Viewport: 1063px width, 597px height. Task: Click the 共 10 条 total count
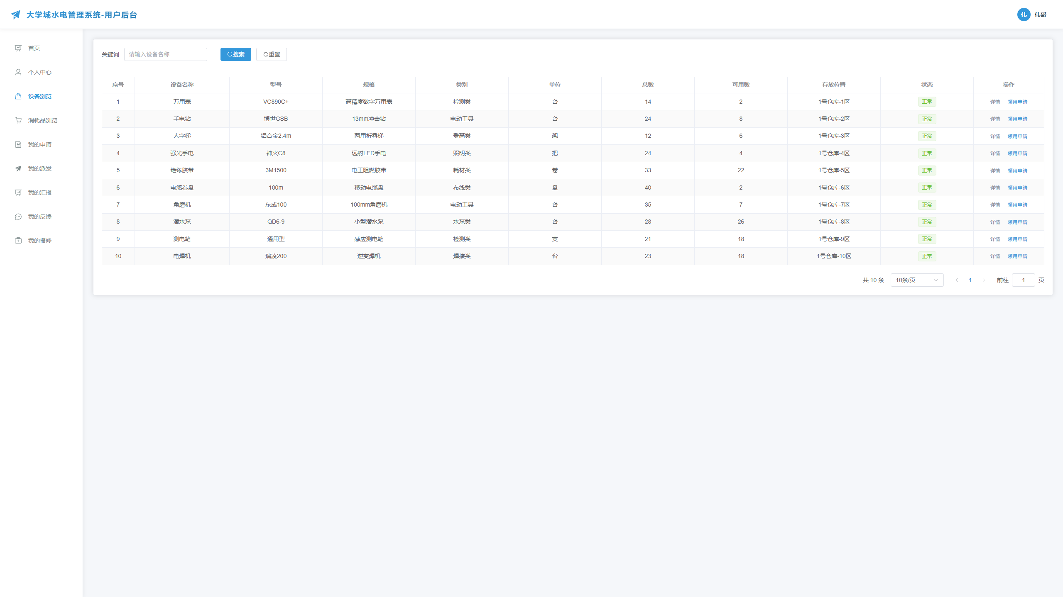click(873, 280)
